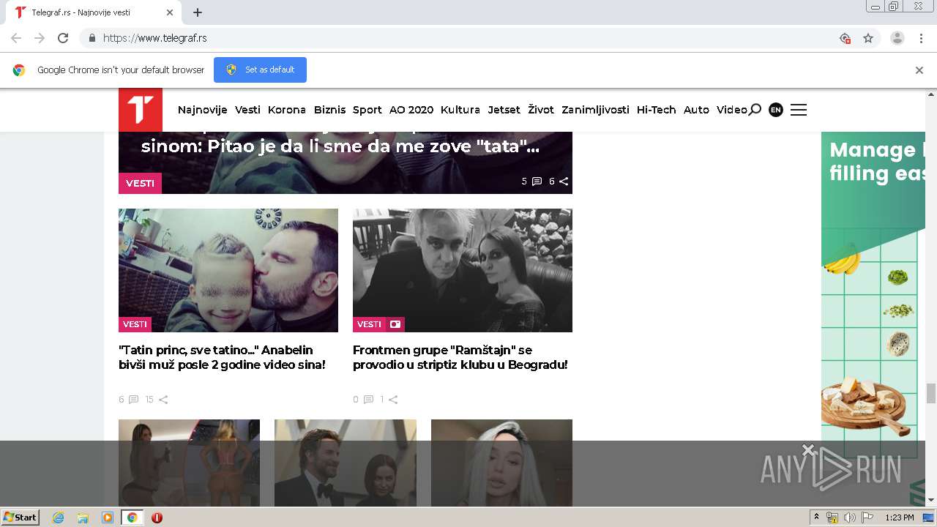Set Chrome as default browser

(260, 70)
